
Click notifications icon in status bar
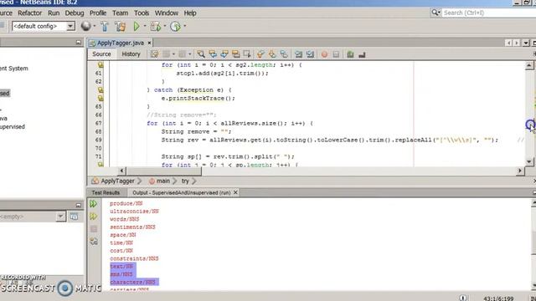point(462,298)
